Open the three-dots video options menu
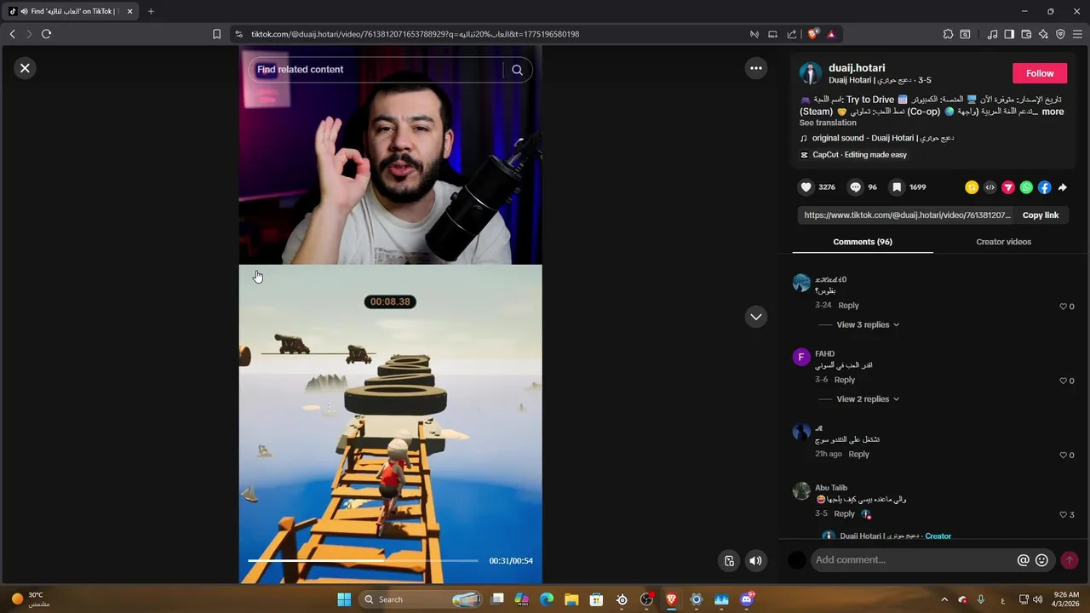Image resolution: width=1090 pixels, height=613 pixels. click(755, 68)
